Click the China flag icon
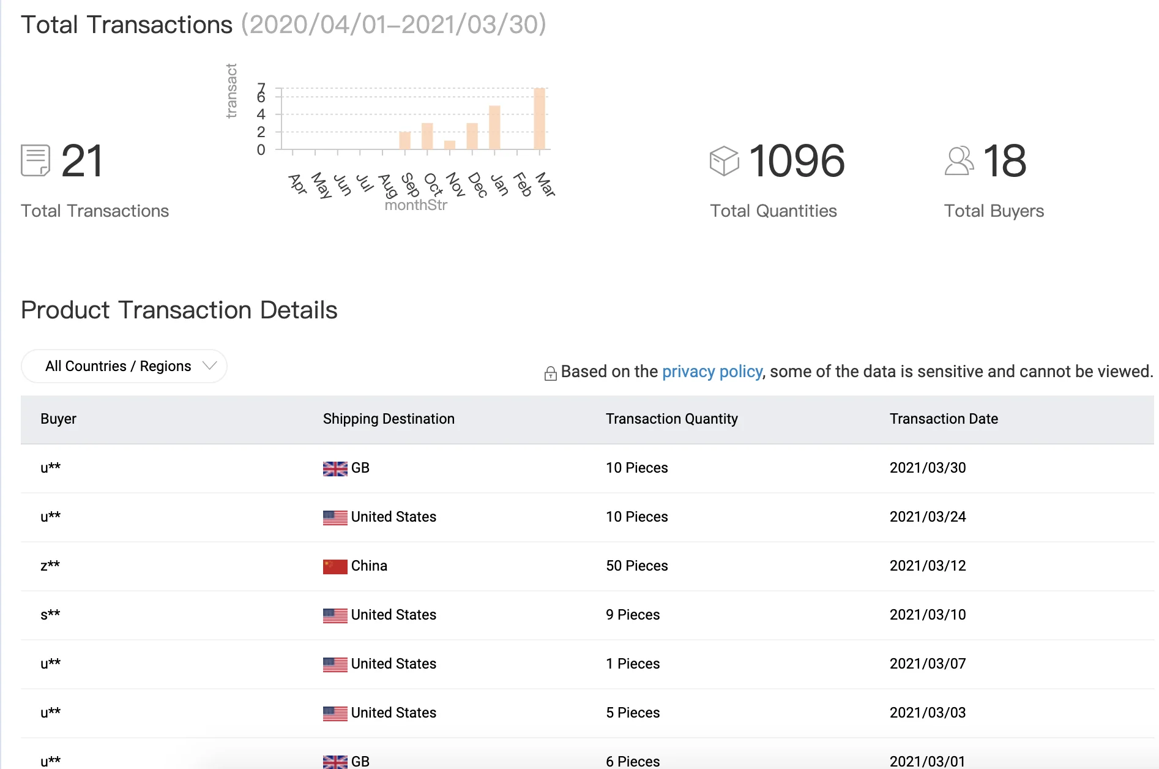 coord(335,566)
